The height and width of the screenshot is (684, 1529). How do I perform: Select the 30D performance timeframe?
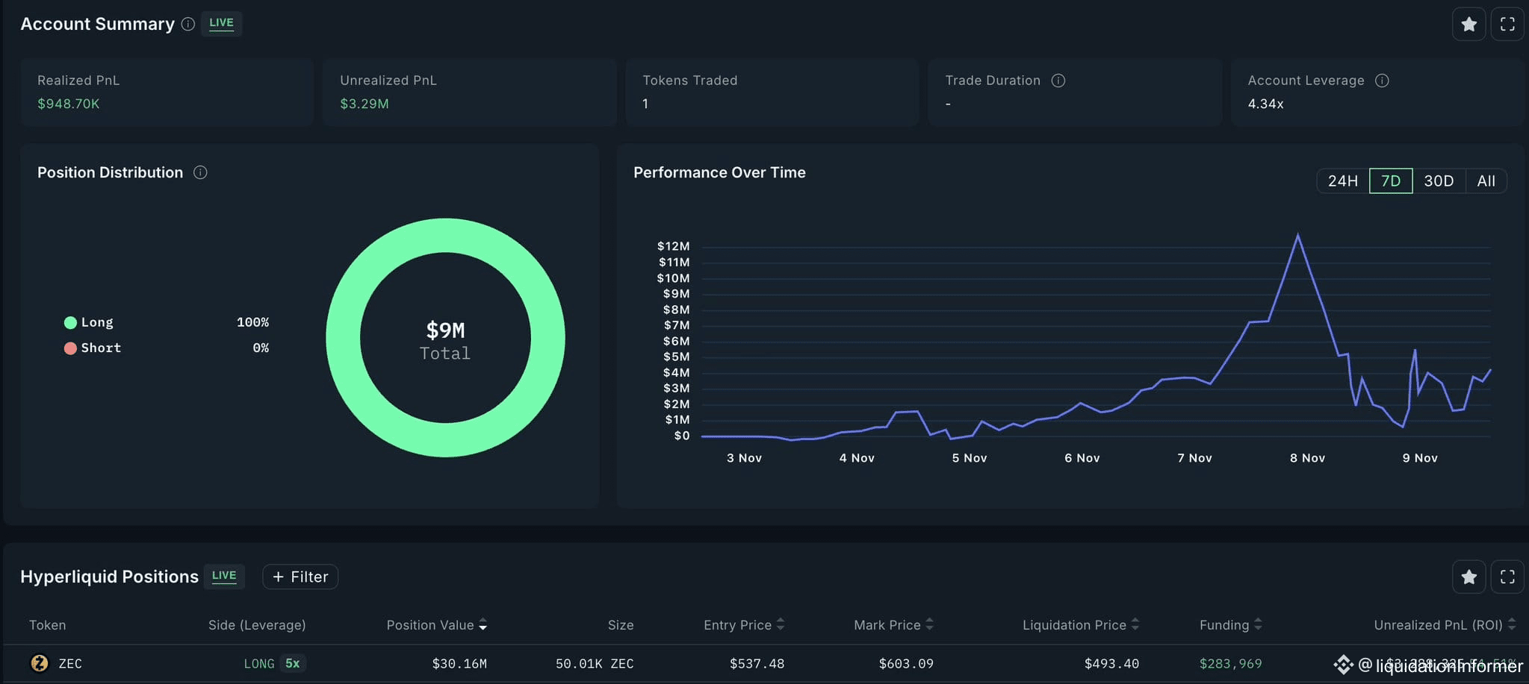click(1438, 181)
